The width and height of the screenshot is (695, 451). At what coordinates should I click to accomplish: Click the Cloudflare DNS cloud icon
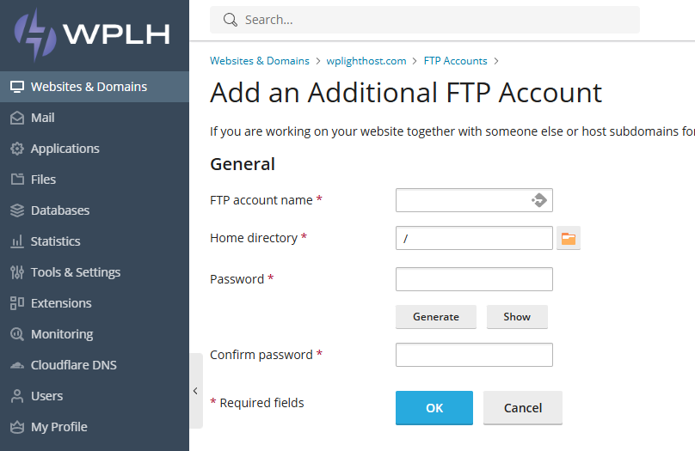pyautogui.click(x=17, y=365)
